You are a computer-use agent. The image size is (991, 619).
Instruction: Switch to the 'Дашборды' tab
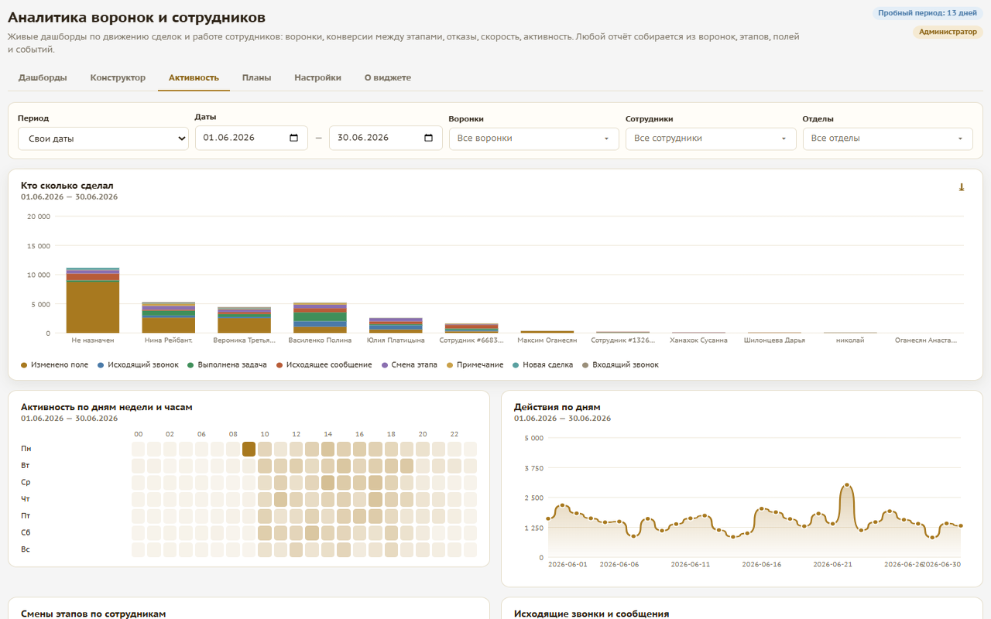(43, 77)
